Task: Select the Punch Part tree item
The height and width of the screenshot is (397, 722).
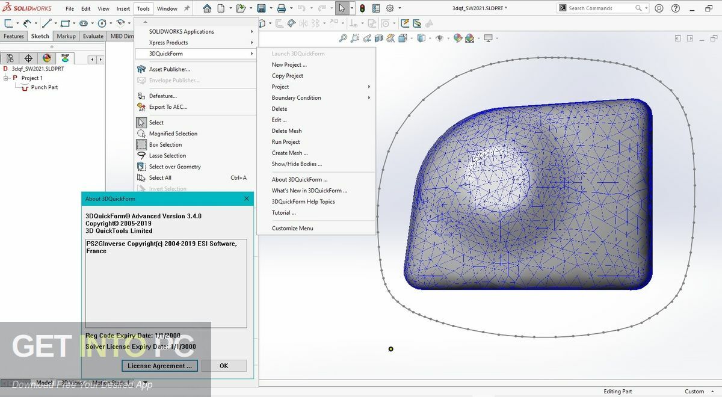Action: [45, 87]
